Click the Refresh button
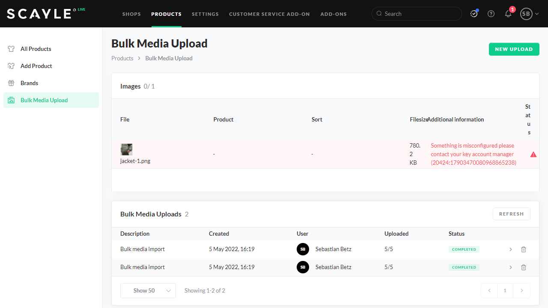 [x=511, y=214]
